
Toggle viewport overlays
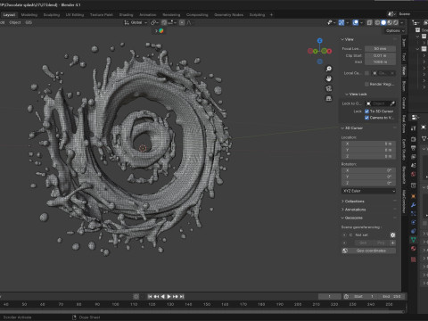click(355, 22)
